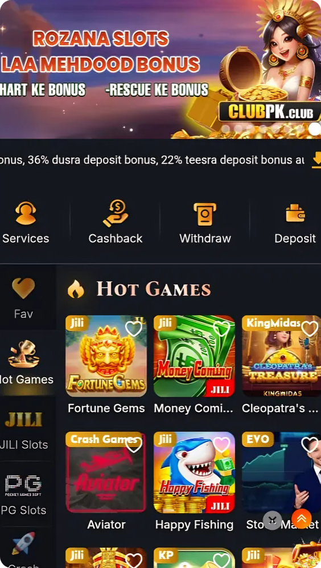Select the Fav heart in the sidebar
The width and height of the screenshot is (321, 568).
click(x=23, y=288)
